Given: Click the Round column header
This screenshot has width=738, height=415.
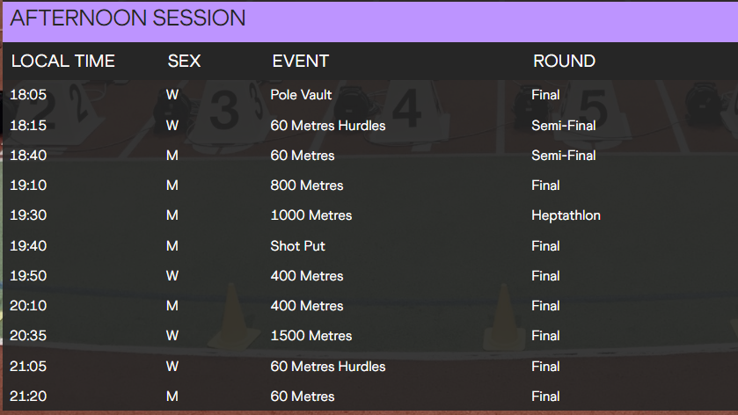Looking at the screenshot, I should [564, 61].
